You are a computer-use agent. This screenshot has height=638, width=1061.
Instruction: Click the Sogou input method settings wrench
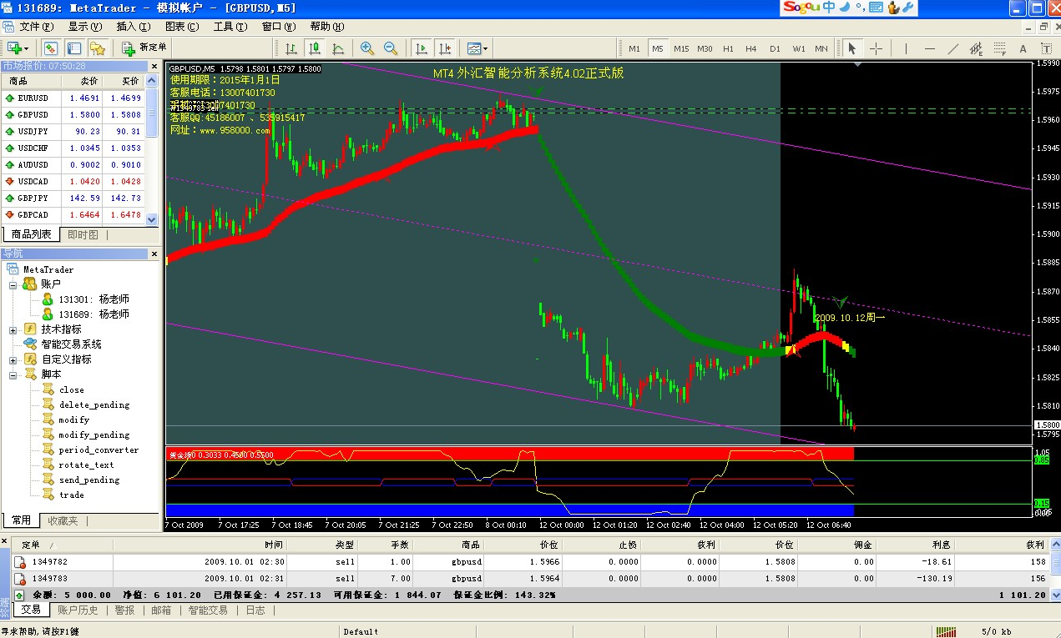click(908, 8)
